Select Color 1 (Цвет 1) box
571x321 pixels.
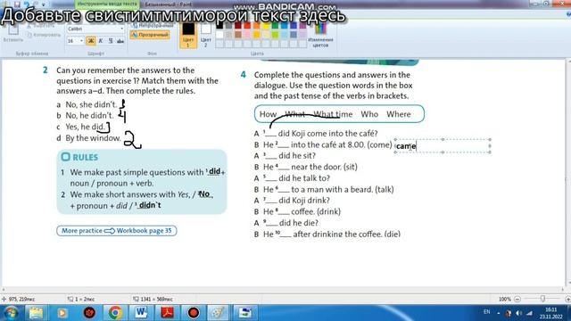(x=188, y=36)
